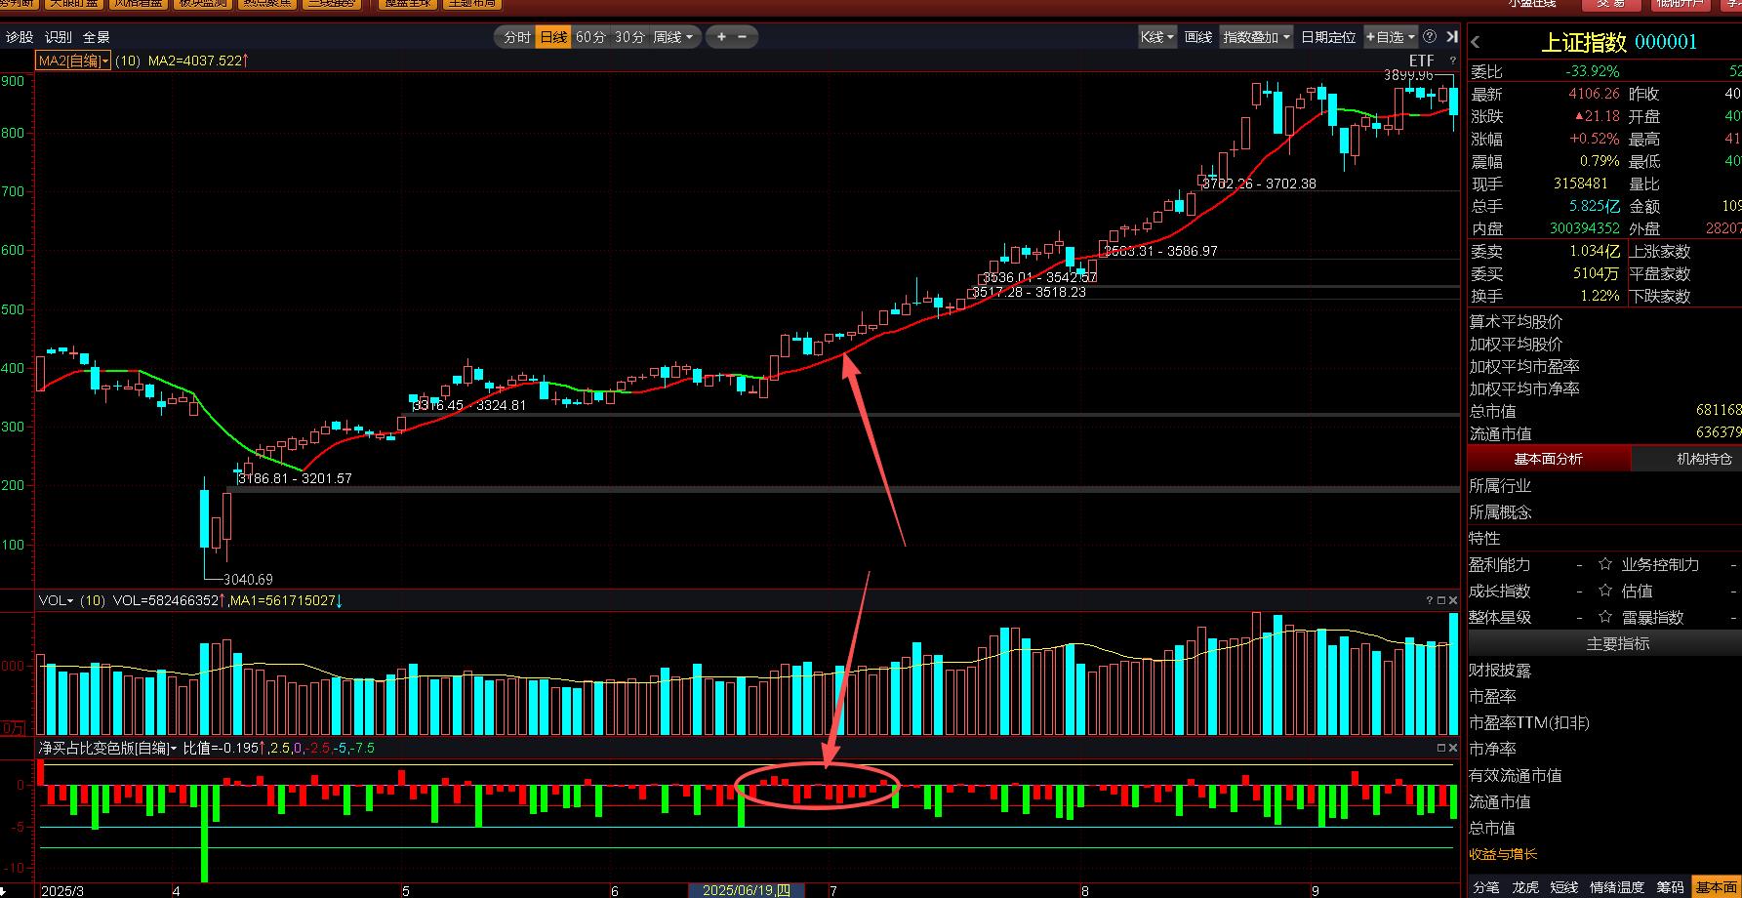Switch to the 机构持仓 tab
Viewport: 1742px width, 898px height.
(x=1704, y=459)
